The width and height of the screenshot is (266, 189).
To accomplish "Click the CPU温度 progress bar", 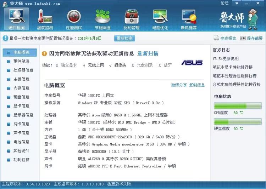I will coord(238,106).
